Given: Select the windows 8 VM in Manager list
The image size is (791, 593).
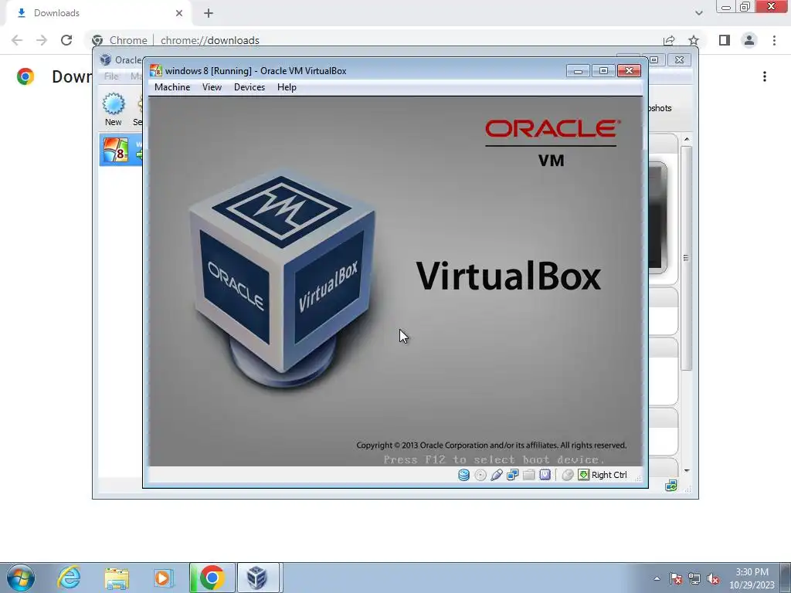Looking at the screenshot, I should pyautogui.click(x=121, y=150).
